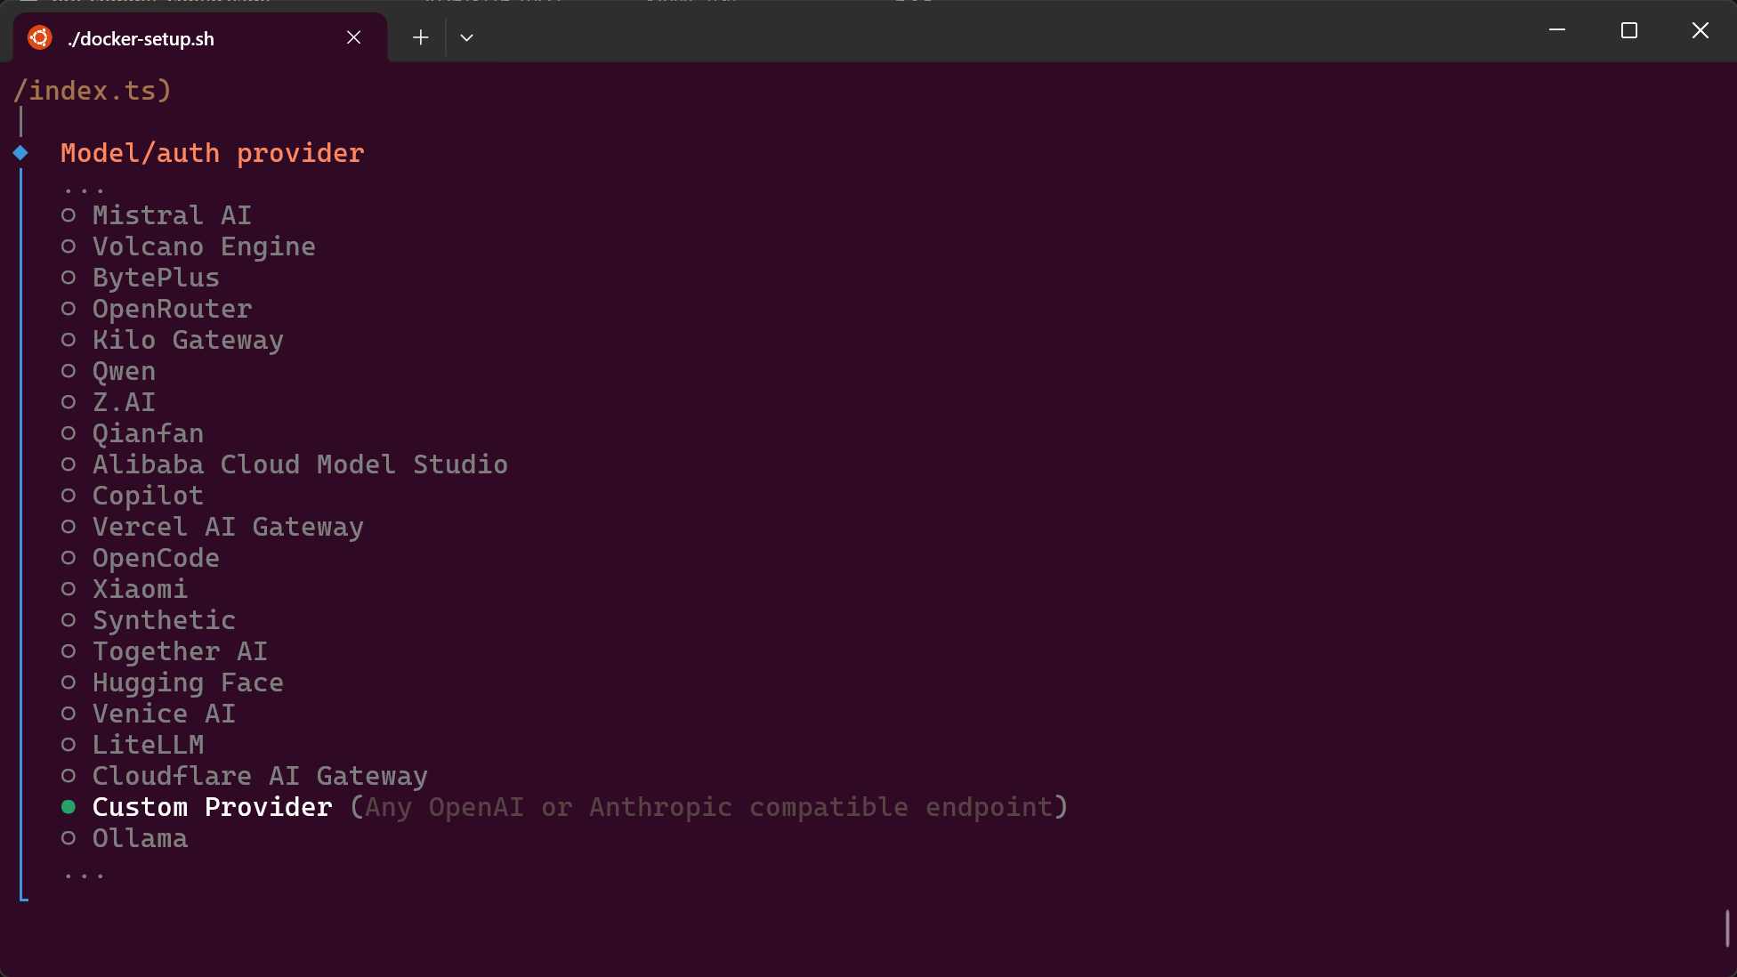Click the blue diamond prompt marker
The width and height of the screenshot is (1737, 977).
coord(20,153)
